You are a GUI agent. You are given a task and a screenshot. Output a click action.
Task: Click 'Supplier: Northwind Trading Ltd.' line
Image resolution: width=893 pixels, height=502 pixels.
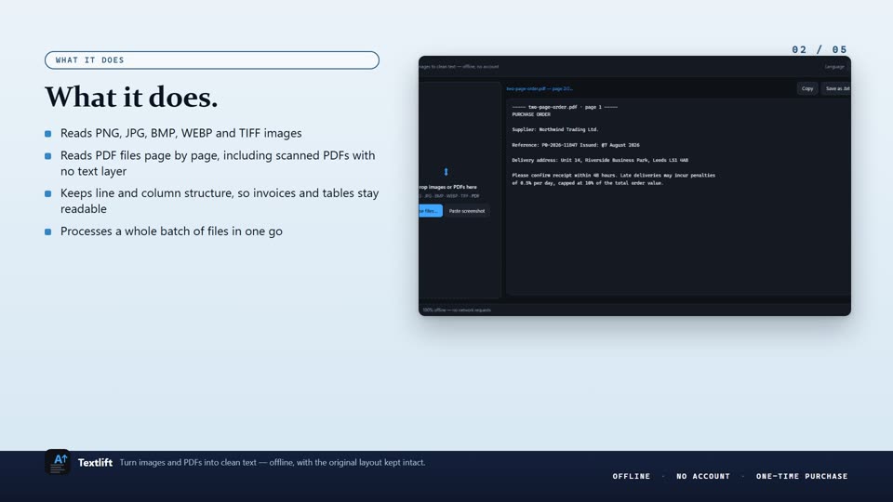pyautogui.click(x=554, y=129)
